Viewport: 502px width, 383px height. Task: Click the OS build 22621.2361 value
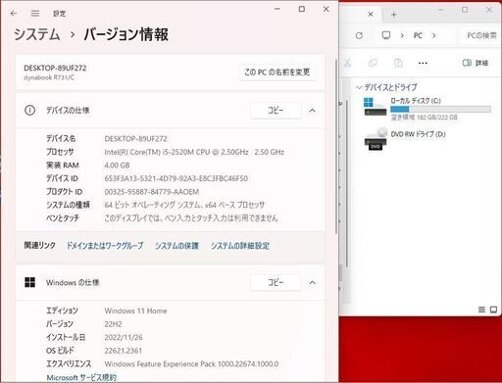pos(124,351)
